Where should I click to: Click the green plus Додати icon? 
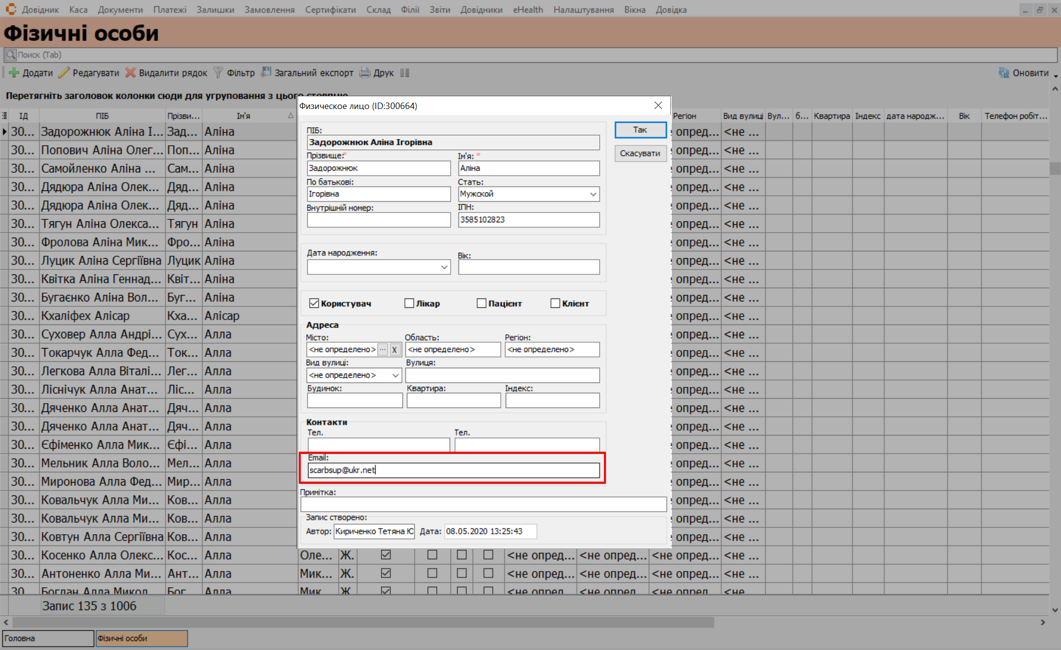point(14,73)
